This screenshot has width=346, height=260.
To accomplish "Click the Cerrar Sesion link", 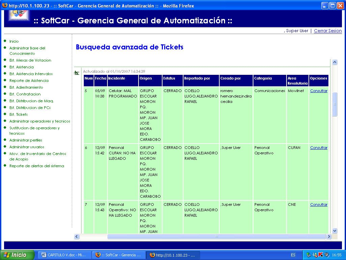I will [x=328, y=31].
